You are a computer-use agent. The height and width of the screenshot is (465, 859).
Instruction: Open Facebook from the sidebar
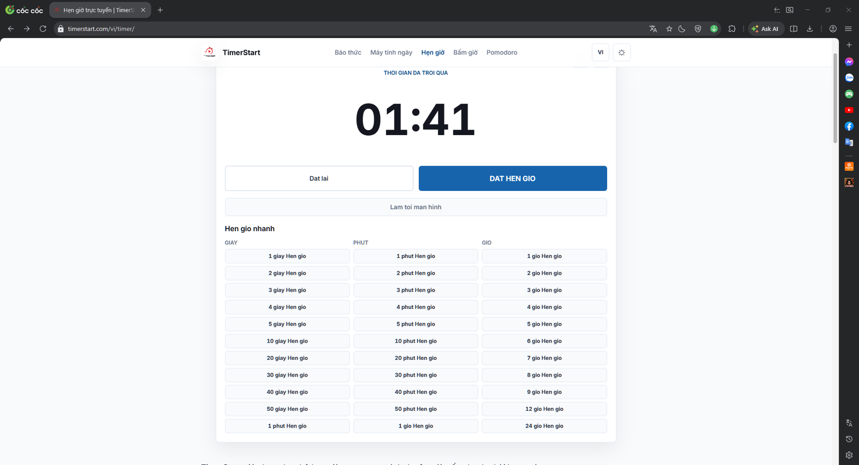click(849, 126)
